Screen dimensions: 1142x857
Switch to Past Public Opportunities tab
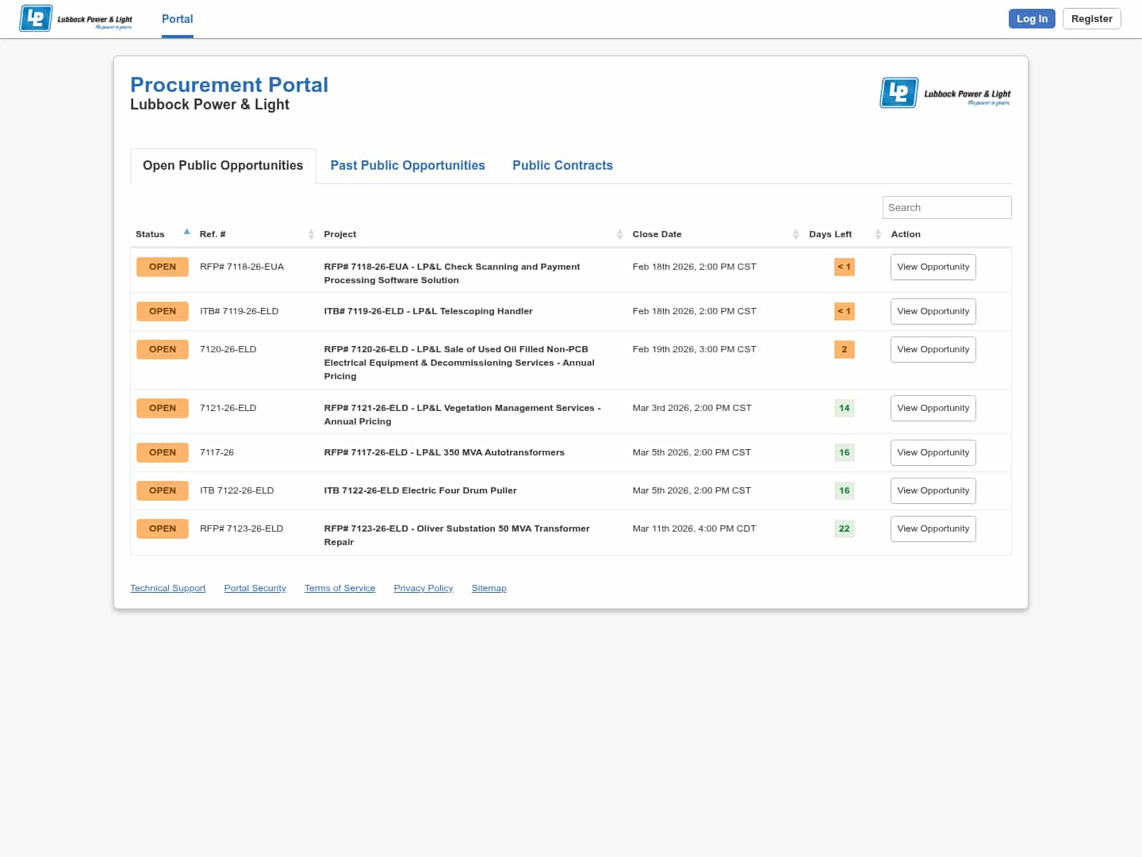coord(408,165)
